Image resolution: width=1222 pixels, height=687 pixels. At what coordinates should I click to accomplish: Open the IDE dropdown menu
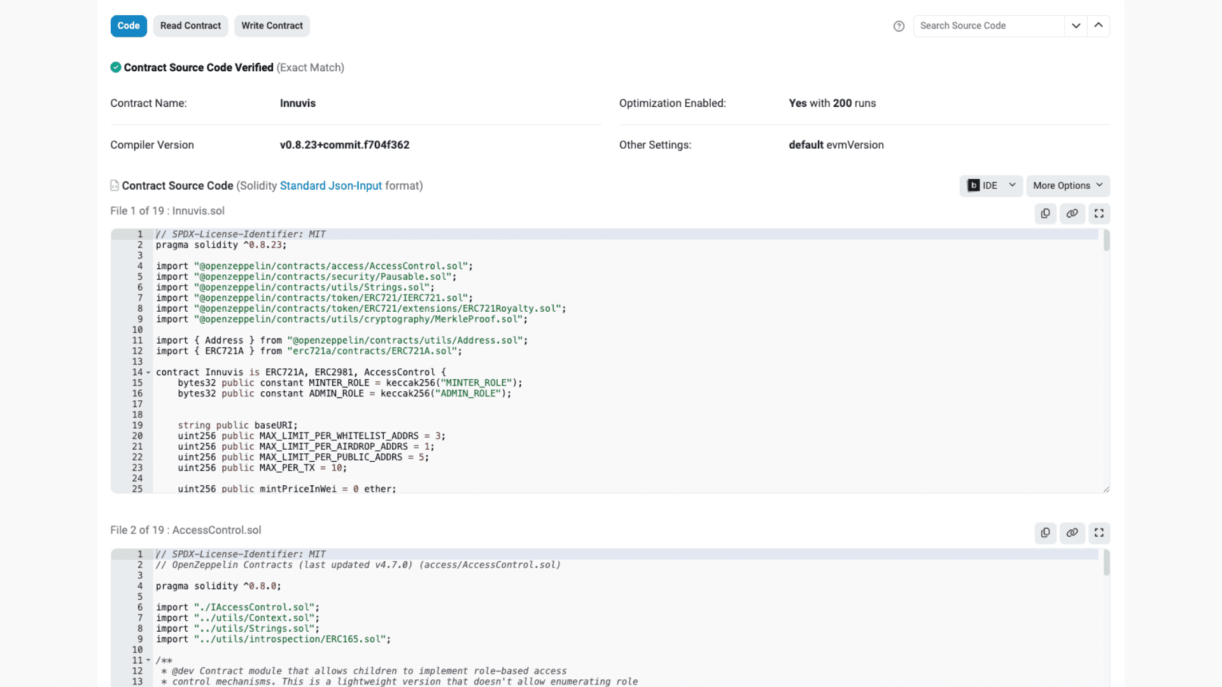tap(991, 186)
